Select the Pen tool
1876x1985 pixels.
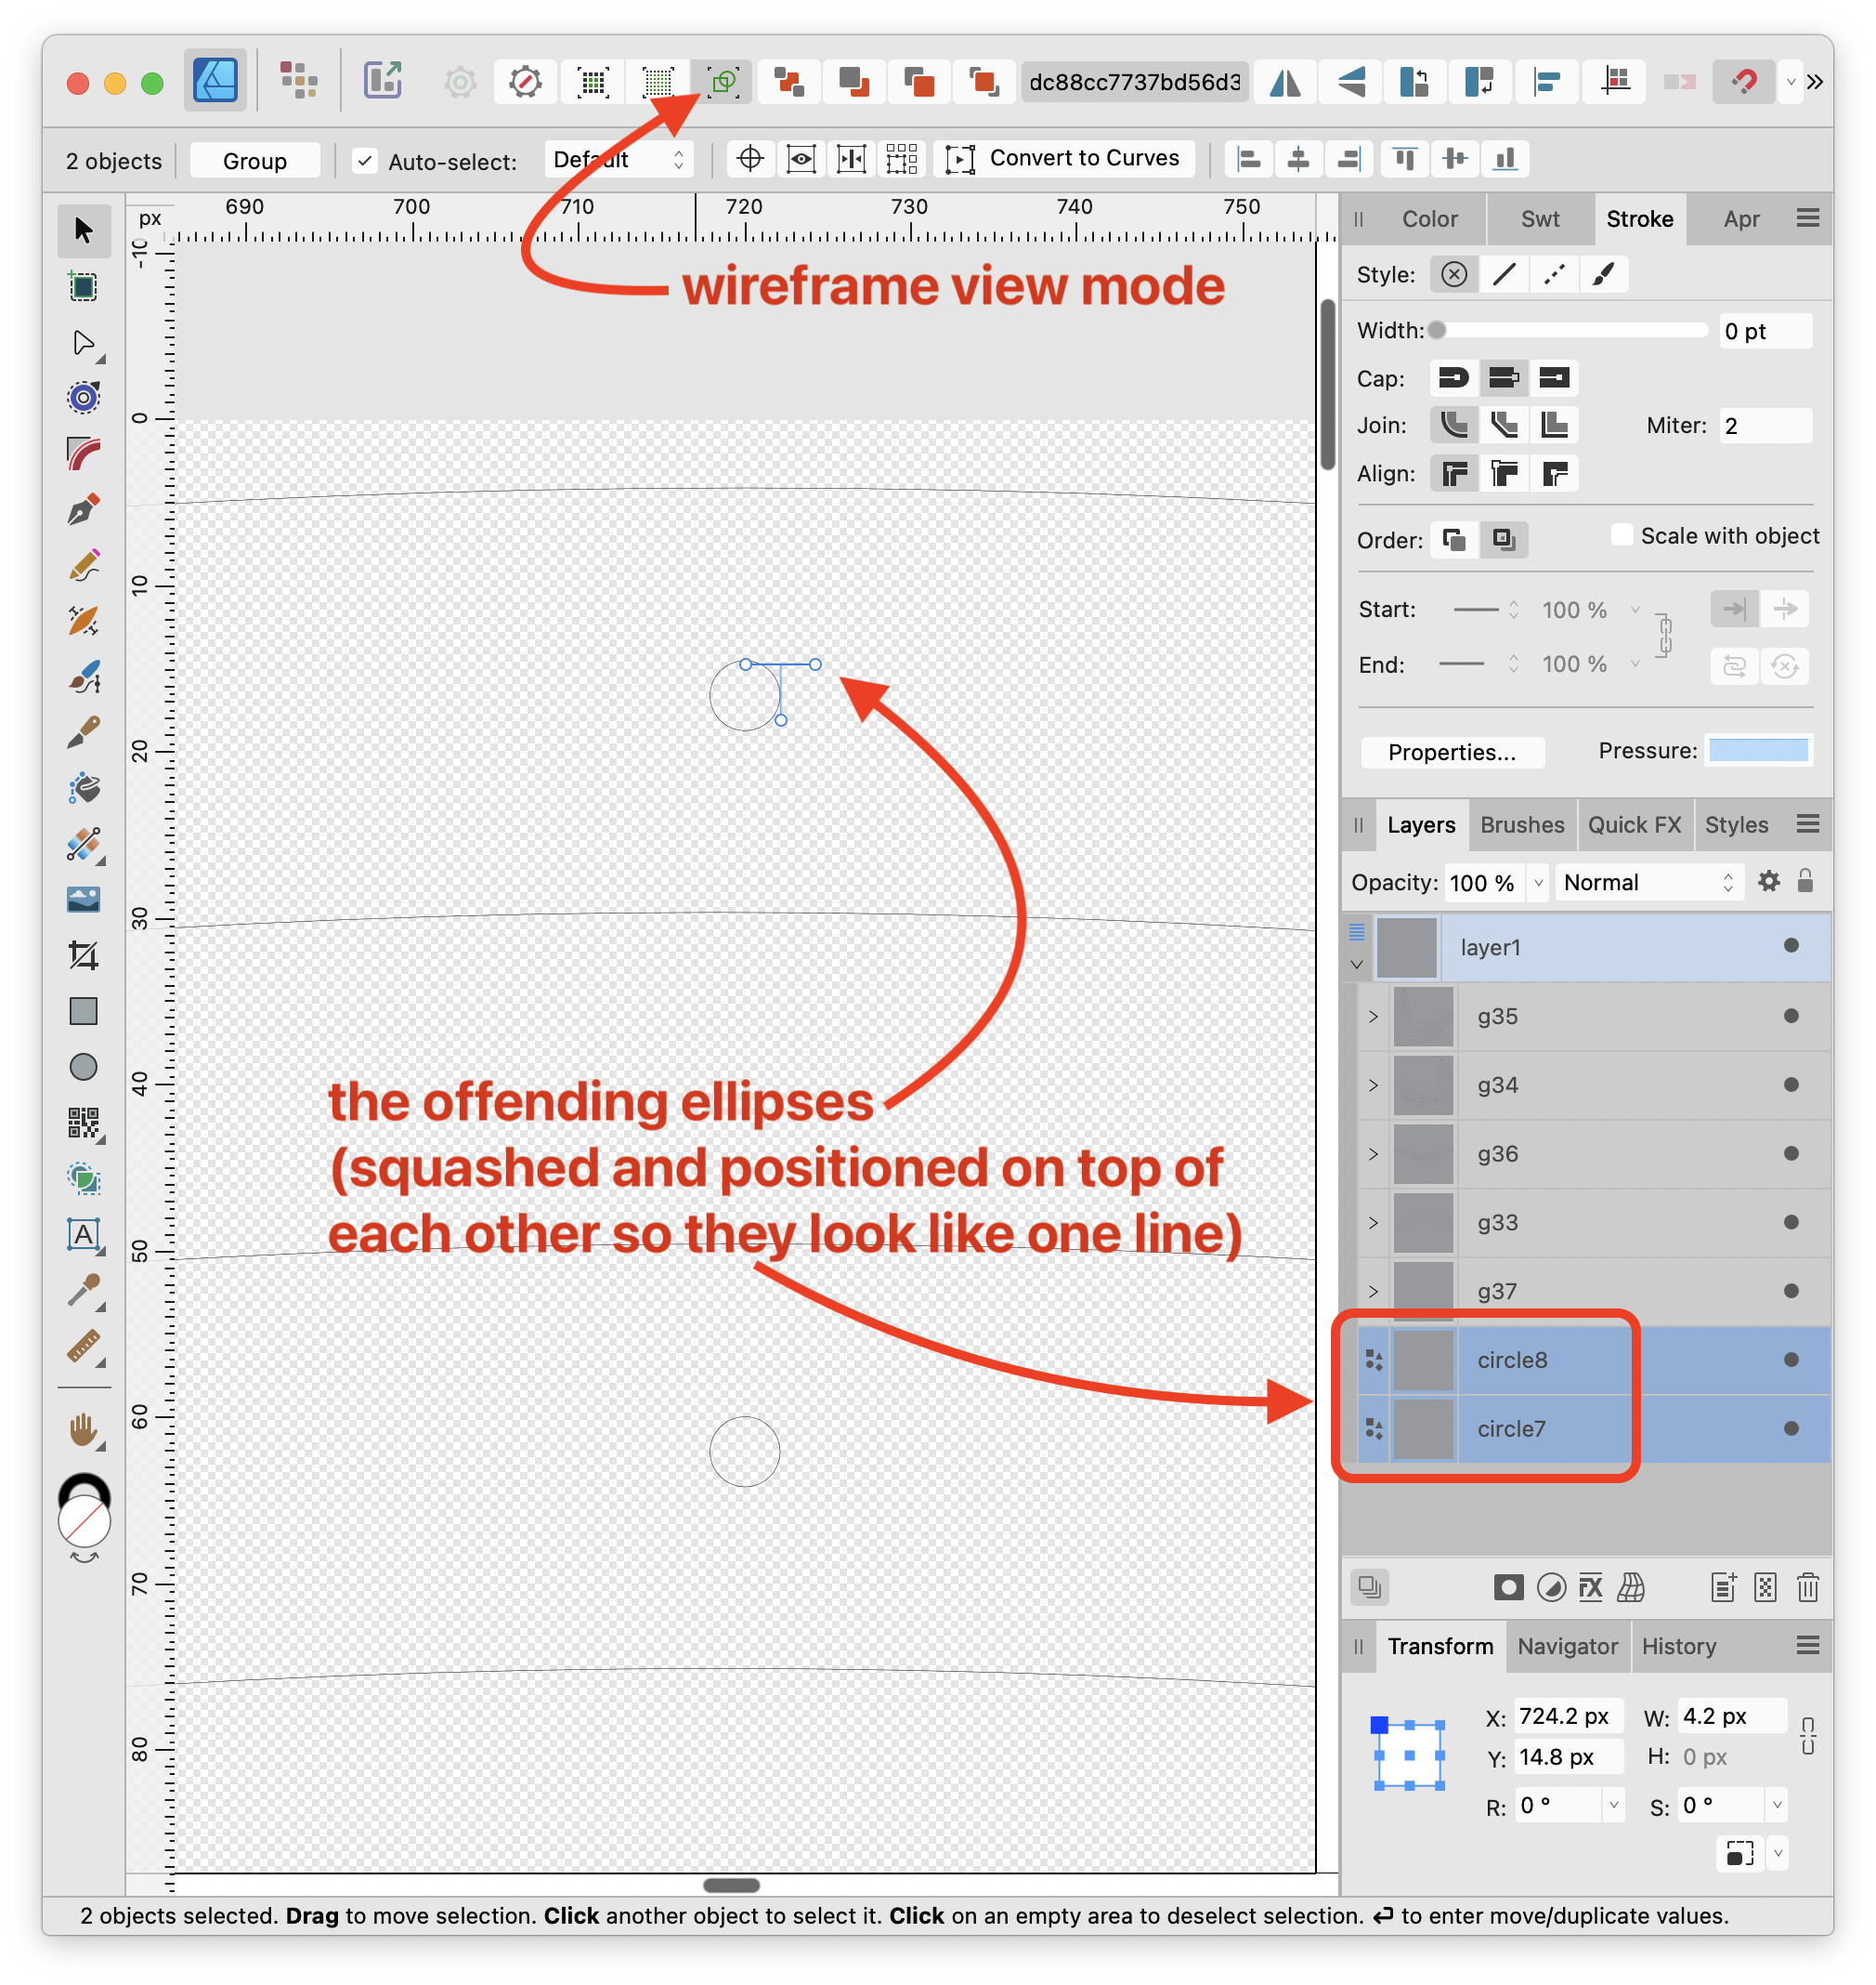coord(84,510)
